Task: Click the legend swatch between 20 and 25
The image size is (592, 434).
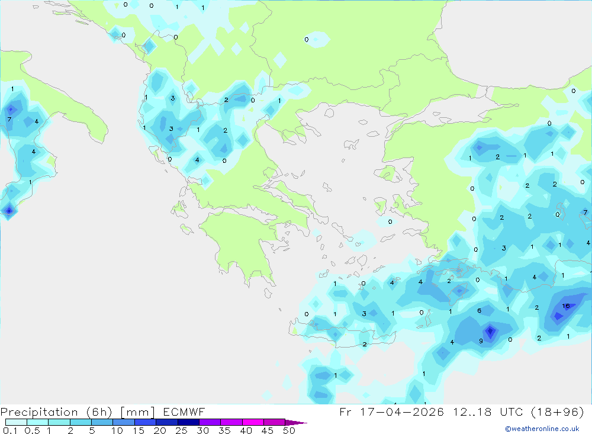Action: pos(167,422)
